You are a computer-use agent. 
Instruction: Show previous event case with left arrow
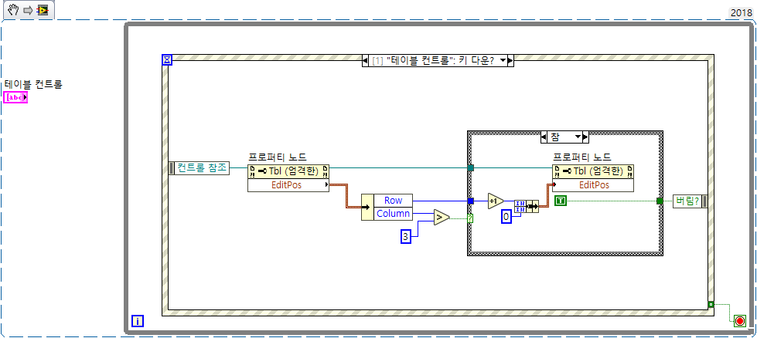(x=366, y=61)
